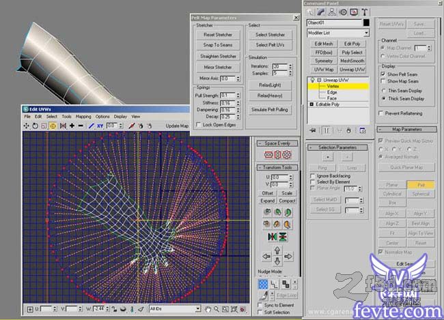
Task: Open the Options menu in Edit UVWs
Action: click(102, 117)
